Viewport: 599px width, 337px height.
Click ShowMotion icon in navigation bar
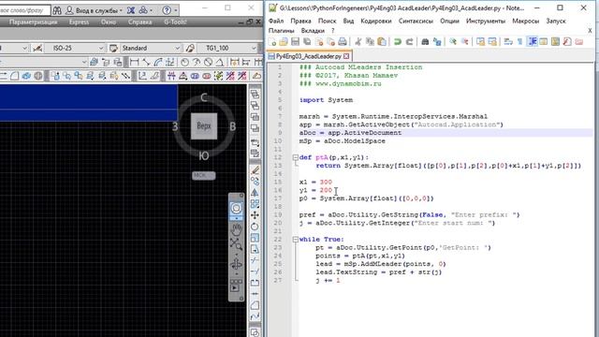click(x=237, y=286)
